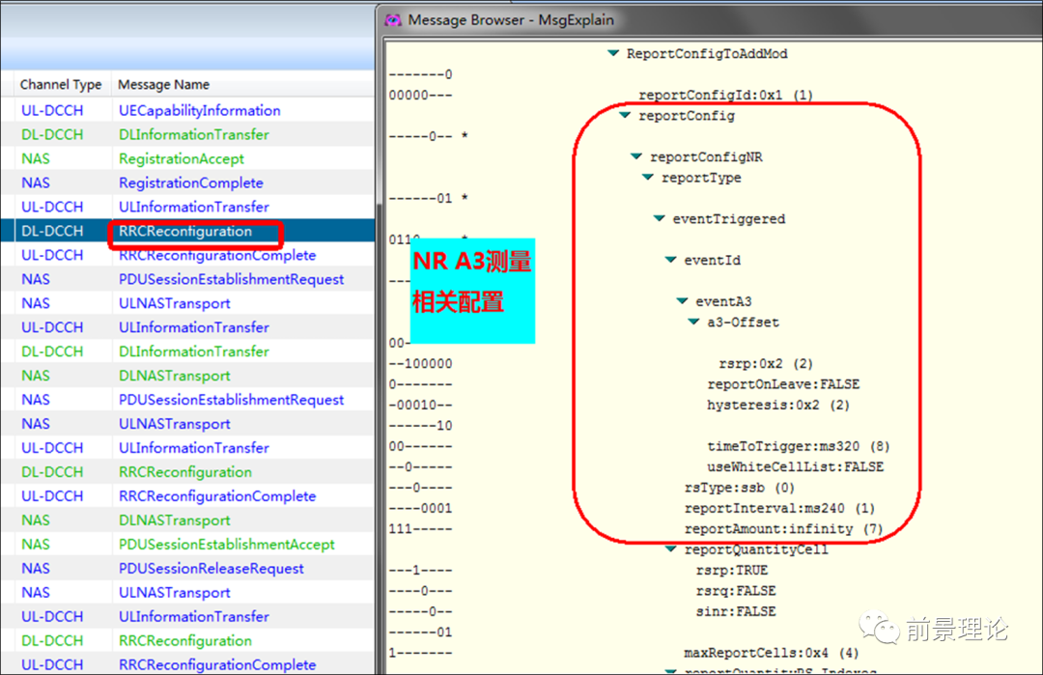This screenshot has height=675, width=1043.
Task: Select the timeToTrigger:ms320 field
Action: pos(798,446)
